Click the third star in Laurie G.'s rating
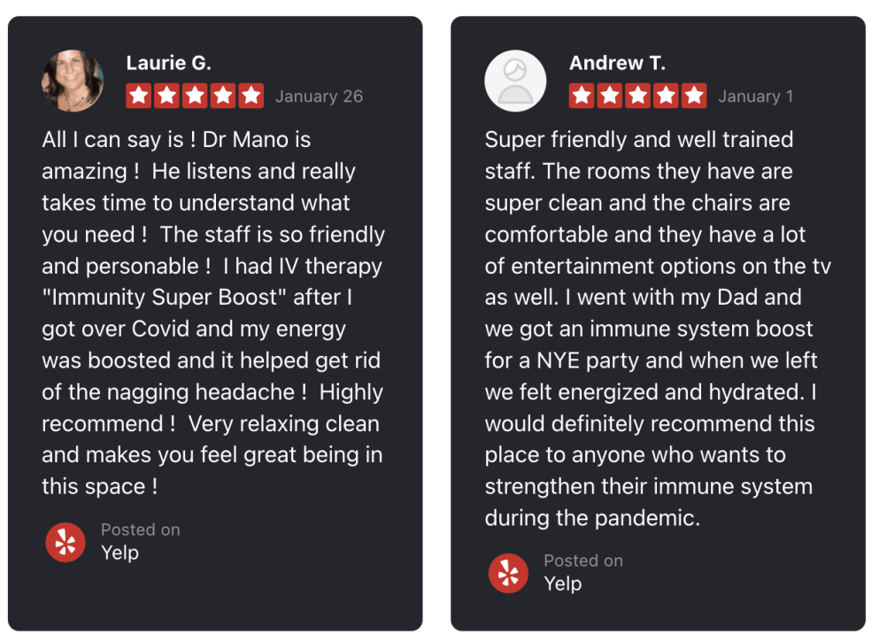This screenshot has height=643, width=887. pos(195,96)
